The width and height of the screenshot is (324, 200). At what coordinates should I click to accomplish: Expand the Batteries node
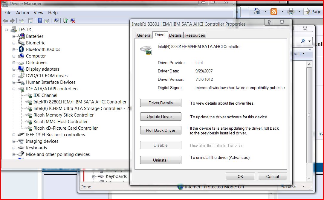coord(14,36)
